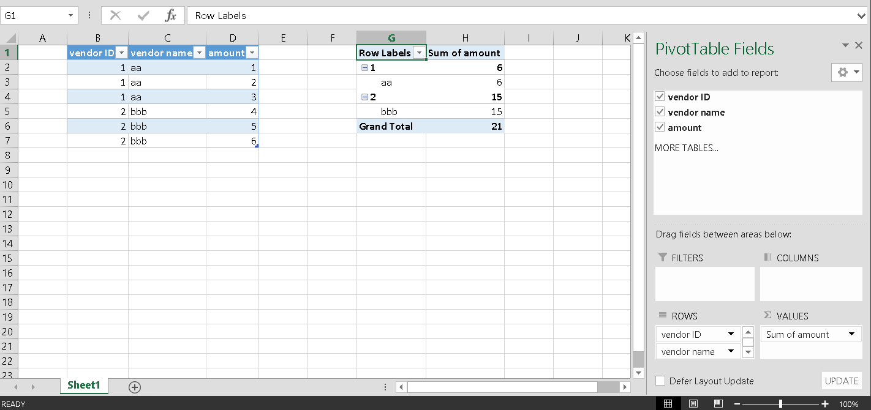Adjust the zoom slider handle
871x410 pixels.
coord(780,404)
